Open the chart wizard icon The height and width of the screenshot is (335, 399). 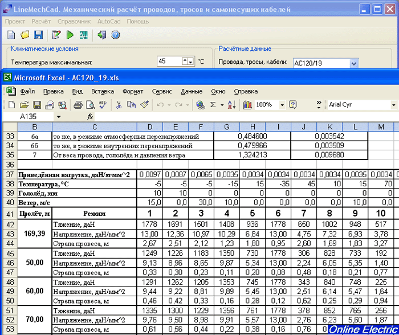point(247,105)
